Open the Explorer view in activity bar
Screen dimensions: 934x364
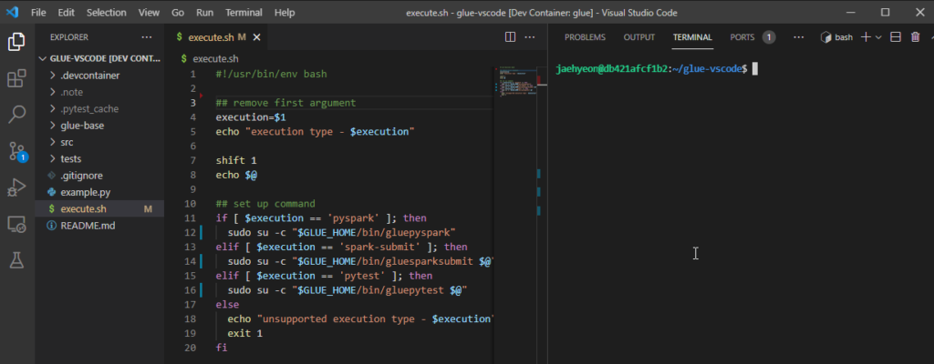tap(16, 42)
